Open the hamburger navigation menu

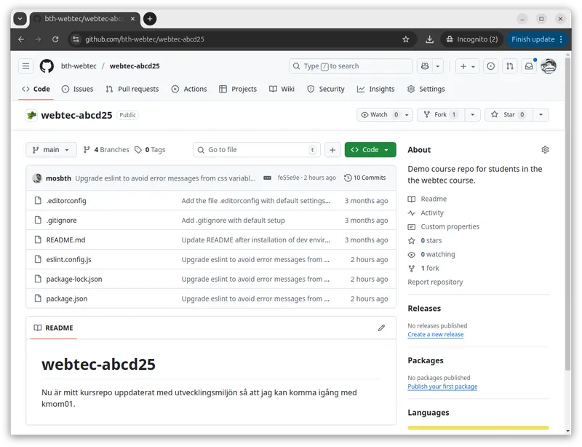26,66
